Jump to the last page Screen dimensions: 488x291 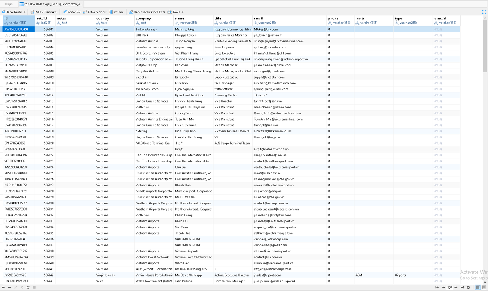[462, 287]
